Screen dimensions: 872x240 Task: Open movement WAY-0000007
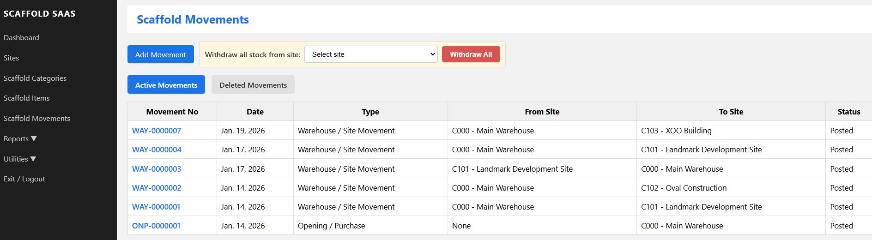(x=157, y=131)
